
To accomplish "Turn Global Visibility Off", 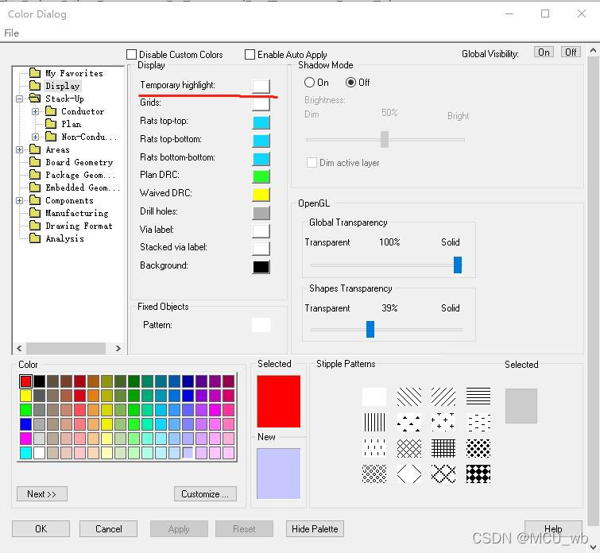I will coord(571,52).
